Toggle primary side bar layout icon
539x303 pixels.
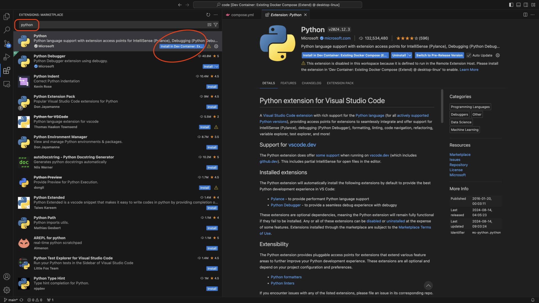click(511, 5)
